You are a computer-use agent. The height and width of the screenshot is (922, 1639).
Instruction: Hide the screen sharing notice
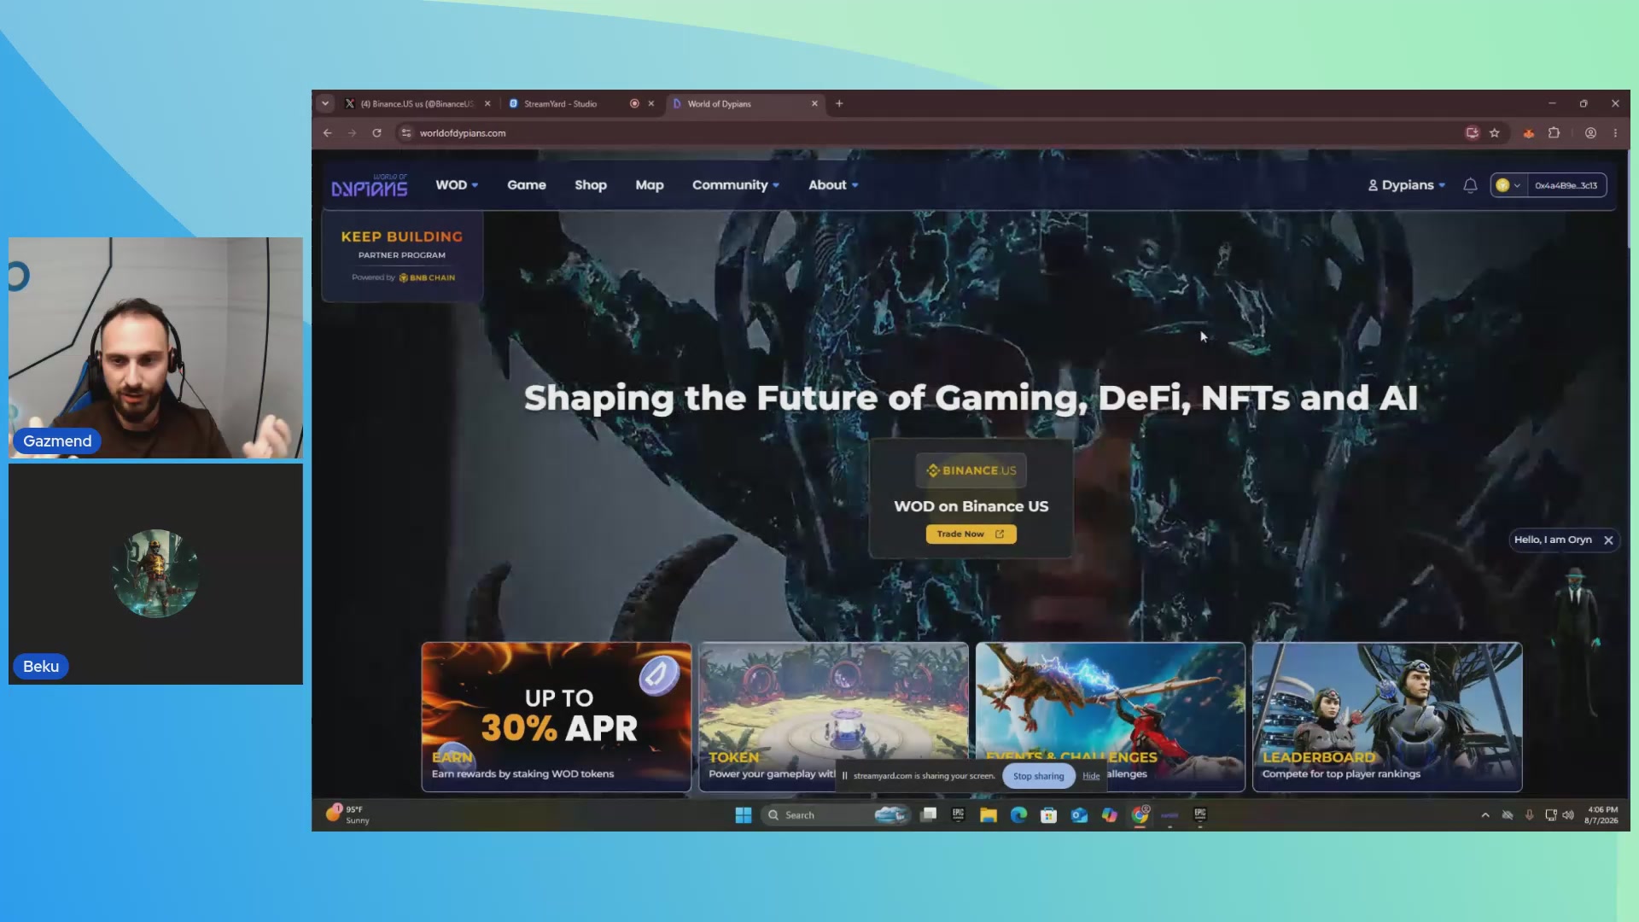tap(1091, 776)
